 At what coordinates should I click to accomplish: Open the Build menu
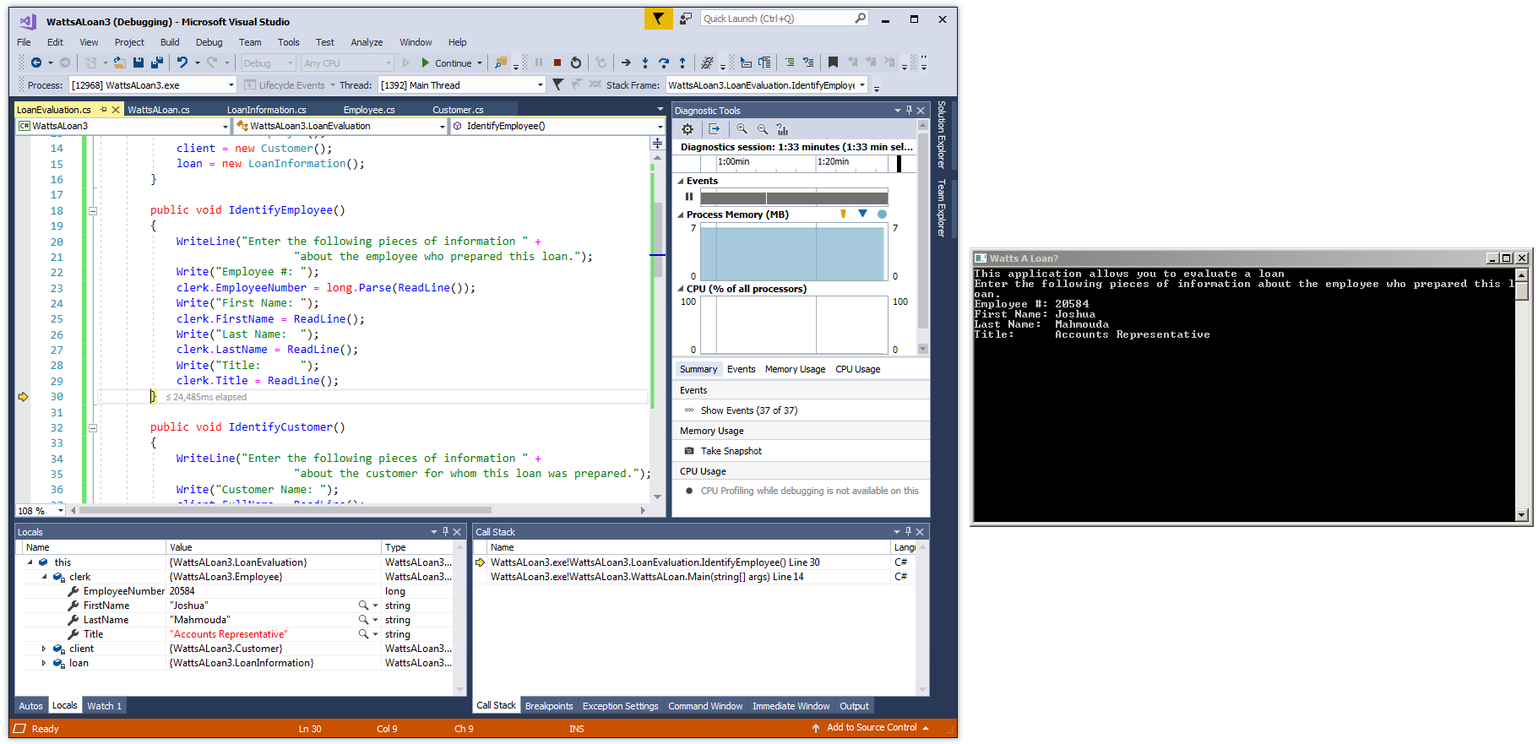click(x=170, y=42)
